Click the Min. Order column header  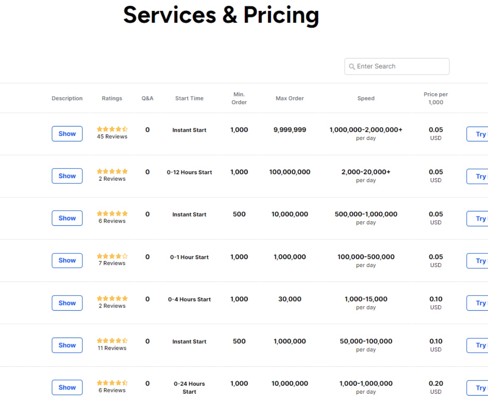239,98
